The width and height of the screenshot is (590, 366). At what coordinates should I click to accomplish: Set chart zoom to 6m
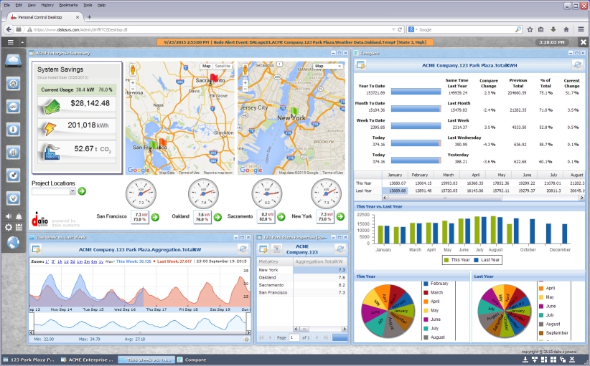(x=94, y=261)
